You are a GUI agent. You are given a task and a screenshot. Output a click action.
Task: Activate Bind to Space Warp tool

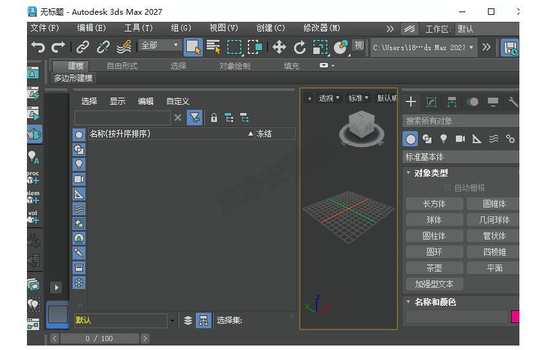124,47
